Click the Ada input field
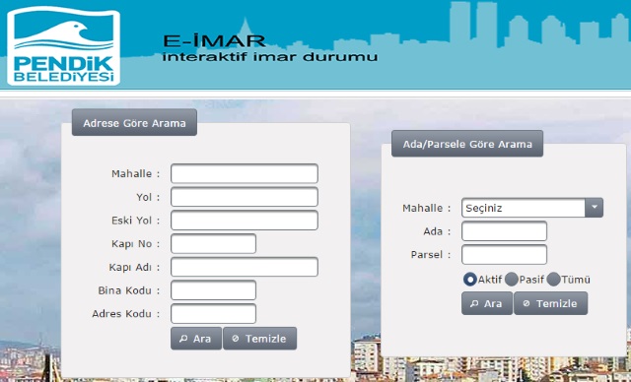This screenshot has width=631, height=382. click(504, 231)
